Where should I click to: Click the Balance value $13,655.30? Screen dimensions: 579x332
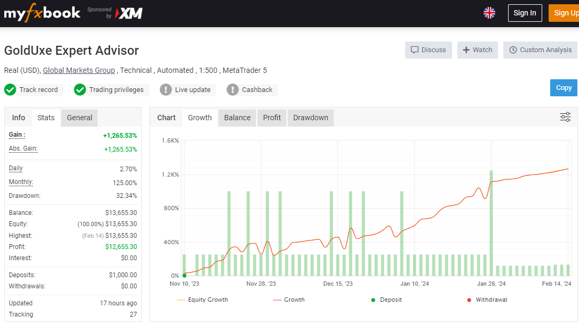pos(121,213)
